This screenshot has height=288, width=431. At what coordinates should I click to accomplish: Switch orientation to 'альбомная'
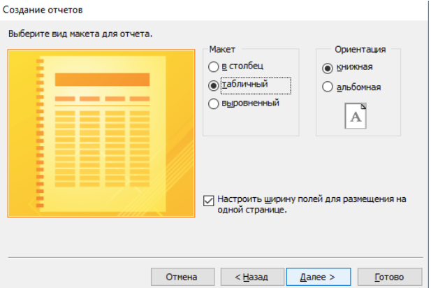(x=326, y=87)
